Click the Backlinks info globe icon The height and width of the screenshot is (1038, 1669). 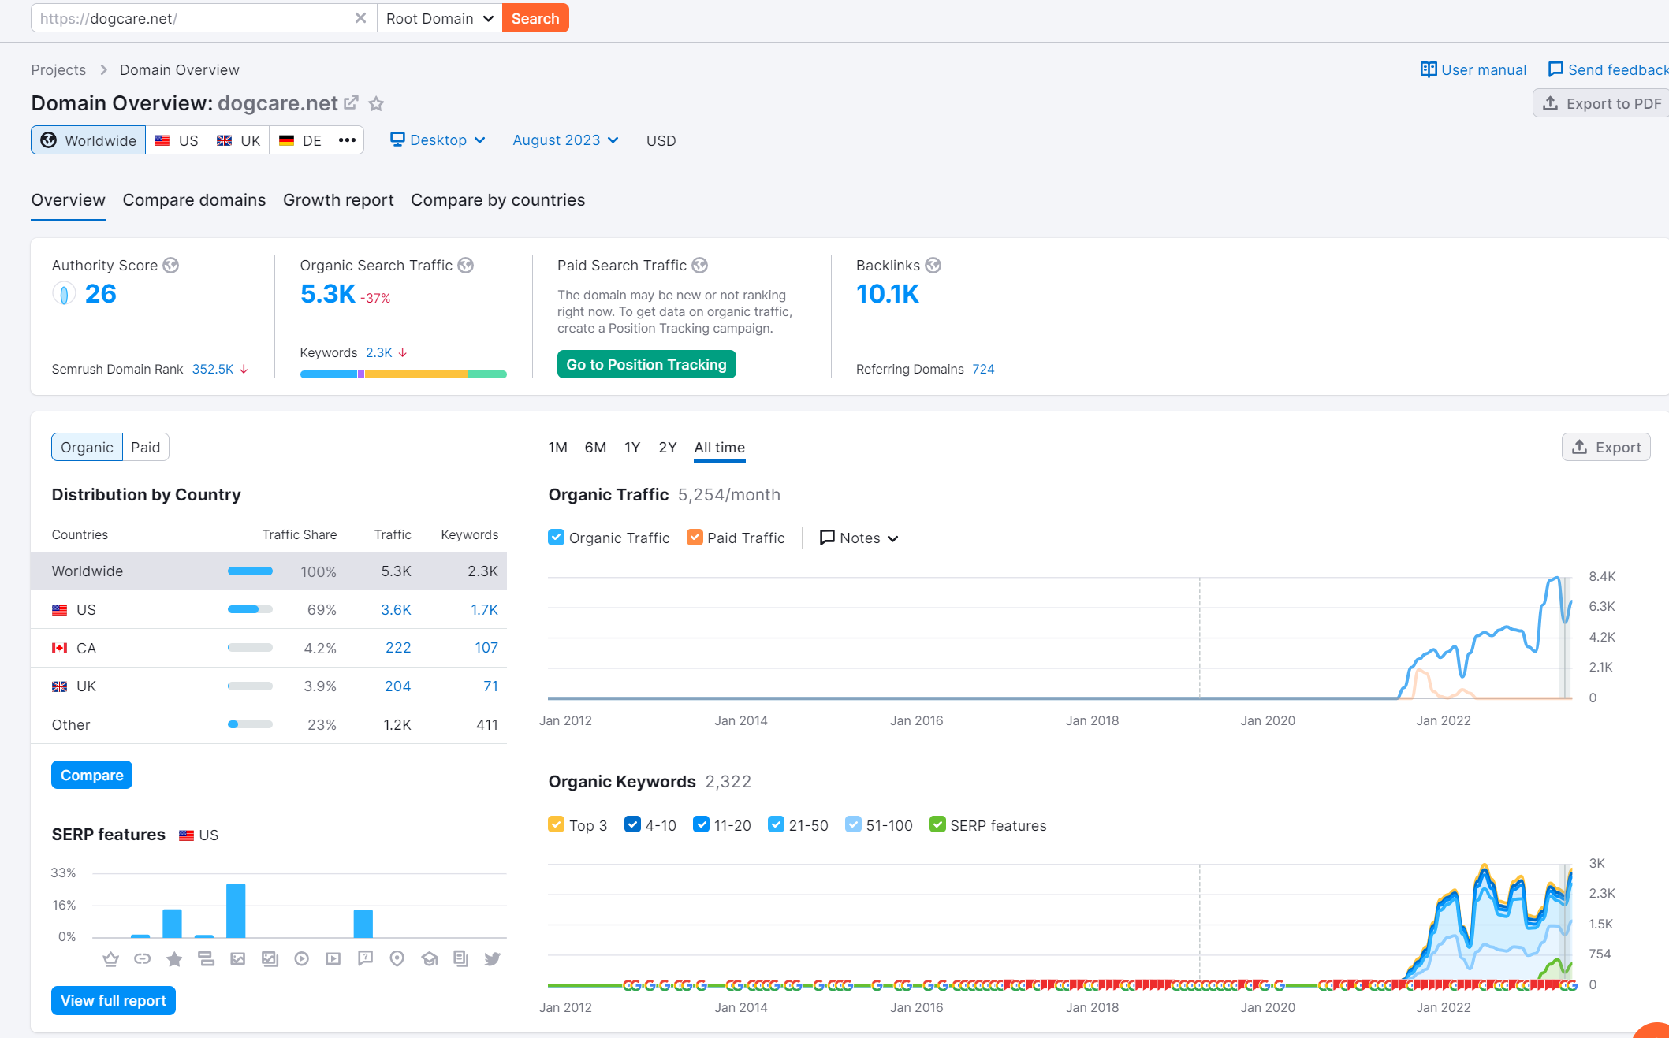coord(933,266)
